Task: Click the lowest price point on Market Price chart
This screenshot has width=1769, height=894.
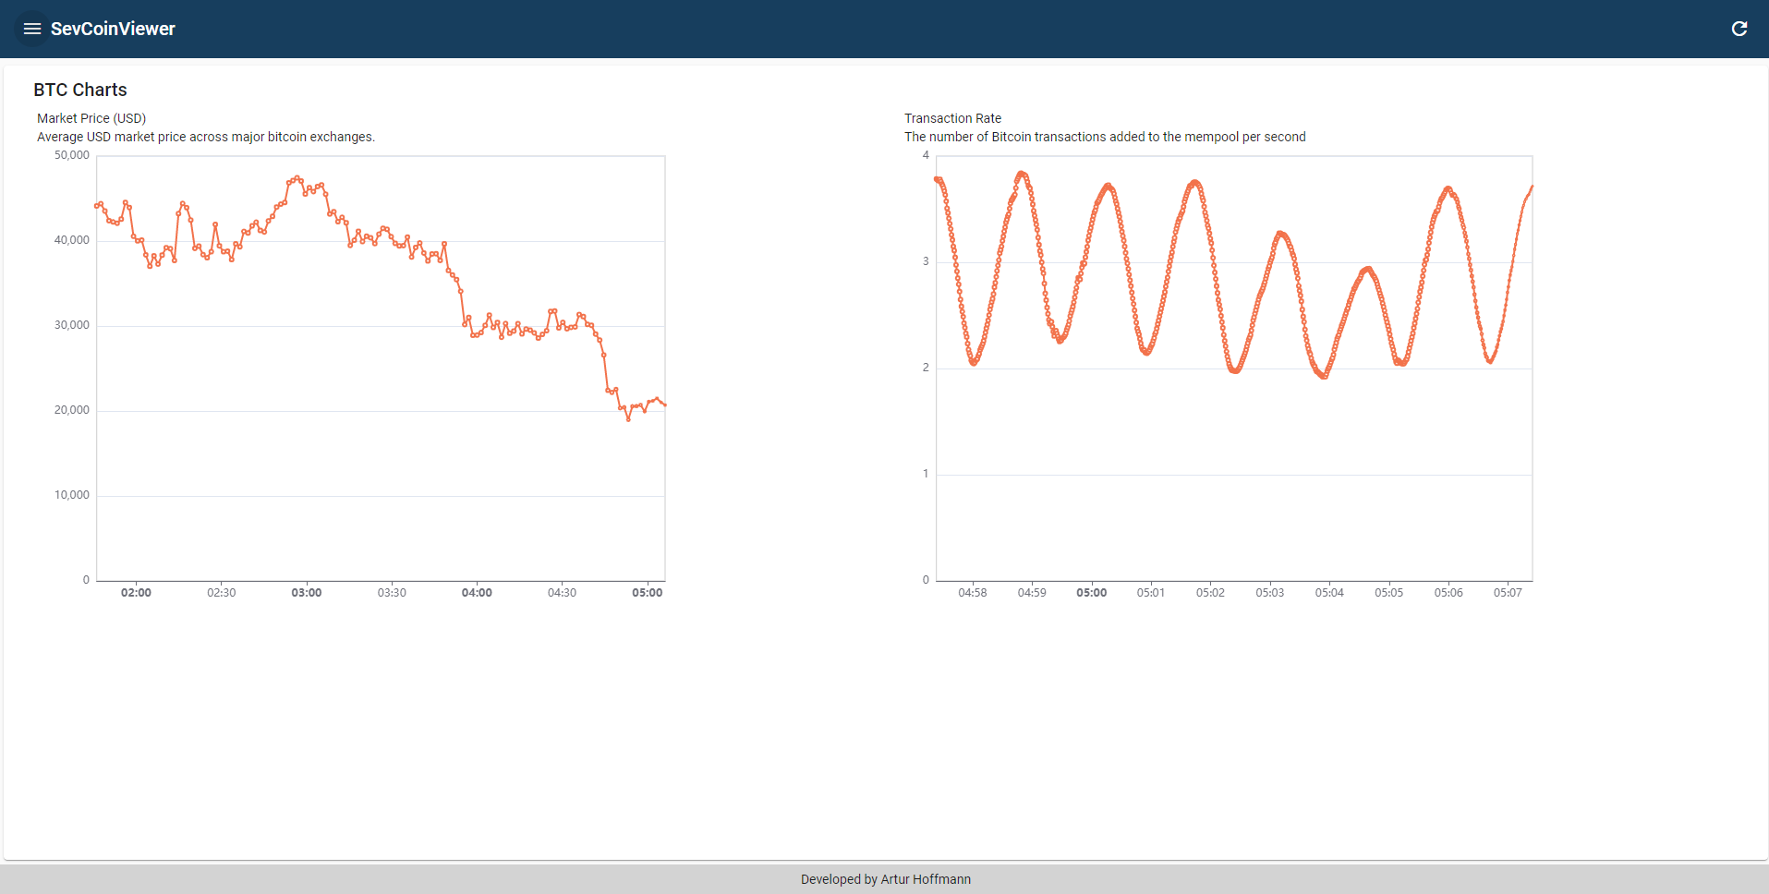Action: [x=627, y=420]
